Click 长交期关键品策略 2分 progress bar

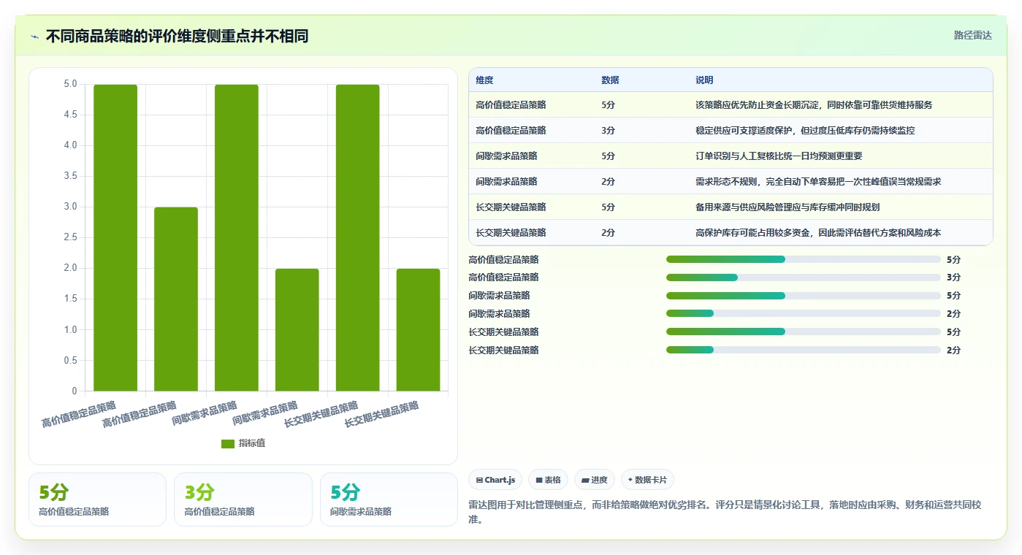coord(804,350)
